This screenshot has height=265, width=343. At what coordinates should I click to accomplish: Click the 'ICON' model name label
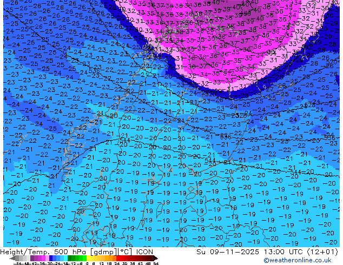[x=144, y=252]
